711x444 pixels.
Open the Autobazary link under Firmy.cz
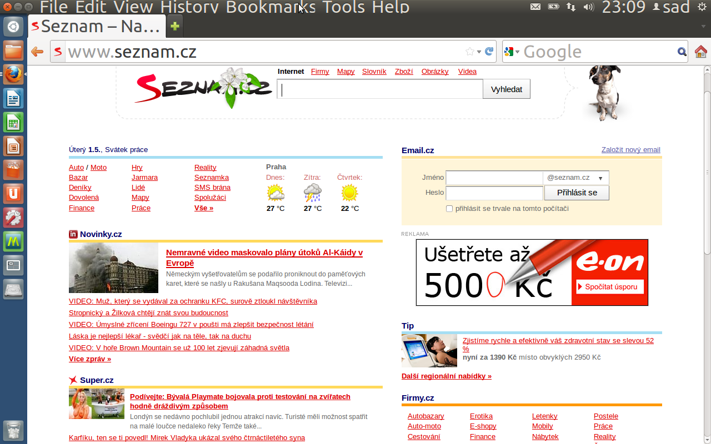point(426,416)
